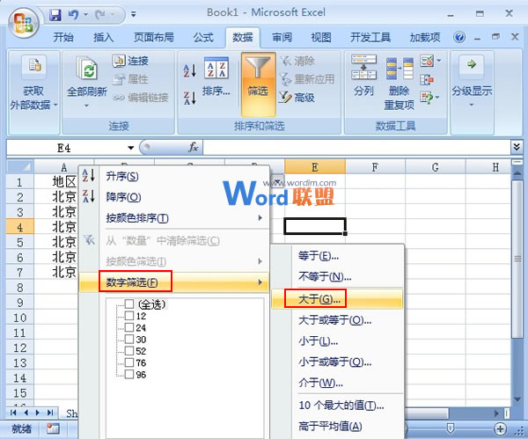Undo the last action
Viewport: 528px width, 439px height.
pyautogui.click(x=73, y=15)
